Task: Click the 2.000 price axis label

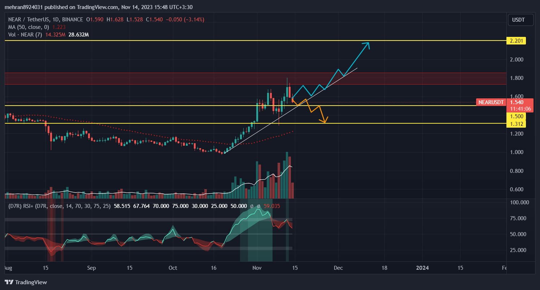Action: click(517, 59)
